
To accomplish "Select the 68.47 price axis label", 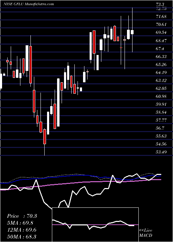I will click(161, 40).
